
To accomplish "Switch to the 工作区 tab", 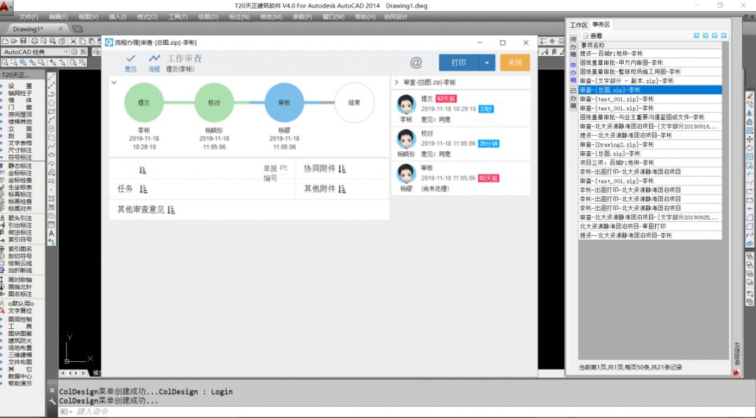I will [578, 25].
